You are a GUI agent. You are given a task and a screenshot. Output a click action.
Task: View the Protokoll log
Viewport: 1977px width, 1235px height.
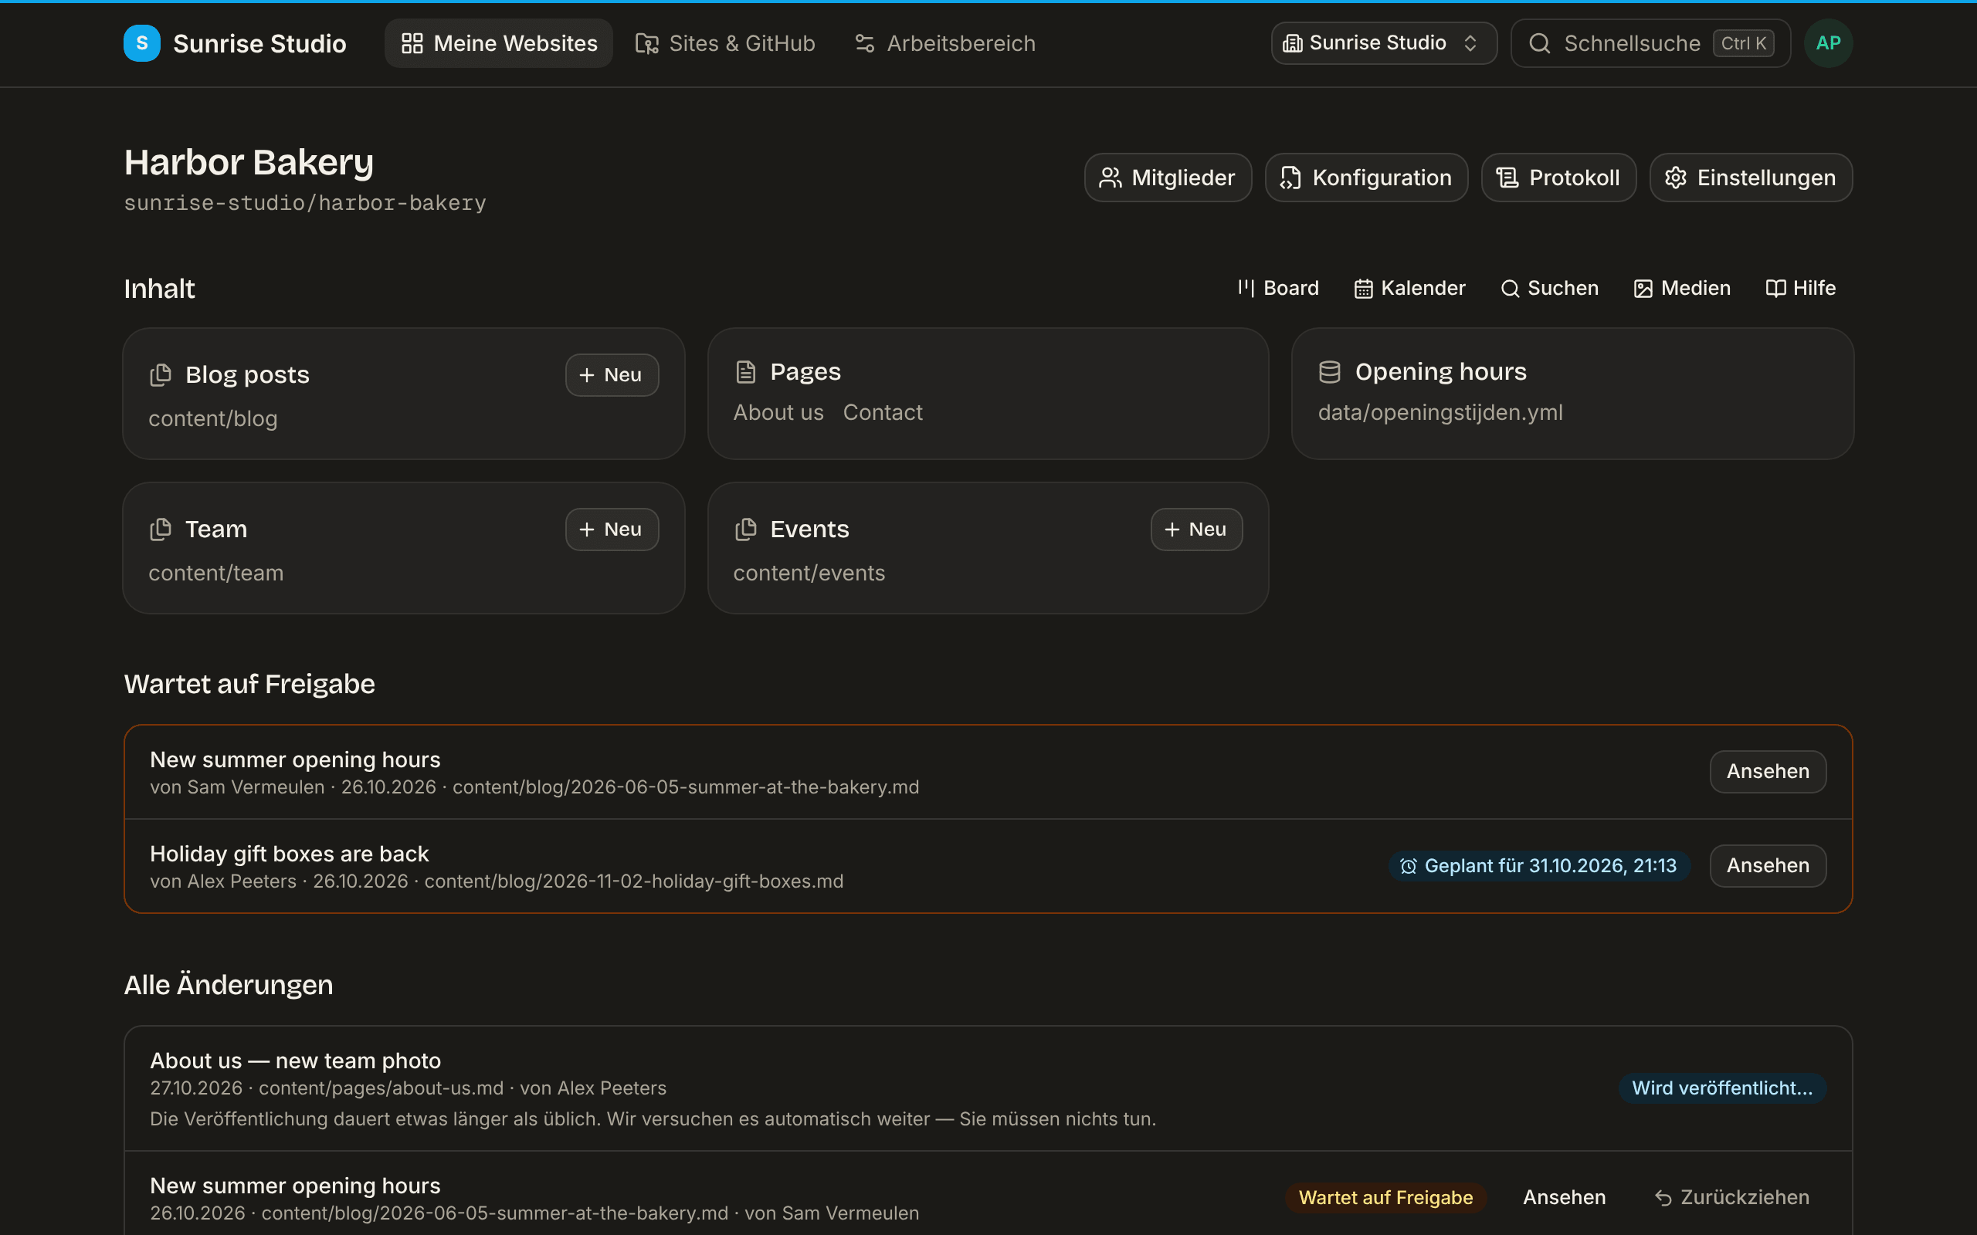(x=1558, y=178)
